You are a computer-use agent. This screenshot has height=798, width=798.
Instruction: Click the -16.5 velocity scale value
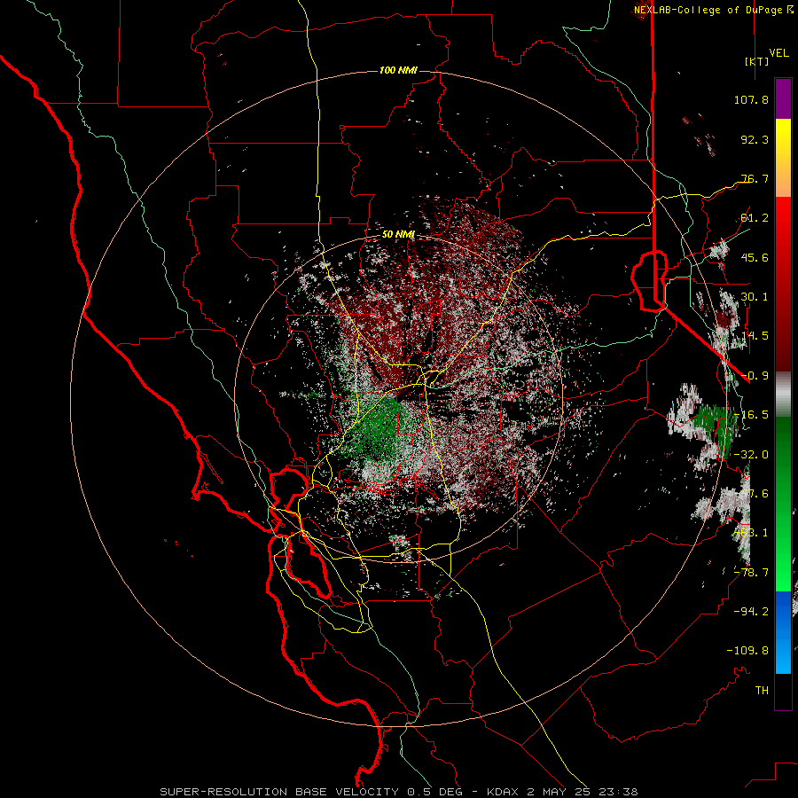pos(751,415)
